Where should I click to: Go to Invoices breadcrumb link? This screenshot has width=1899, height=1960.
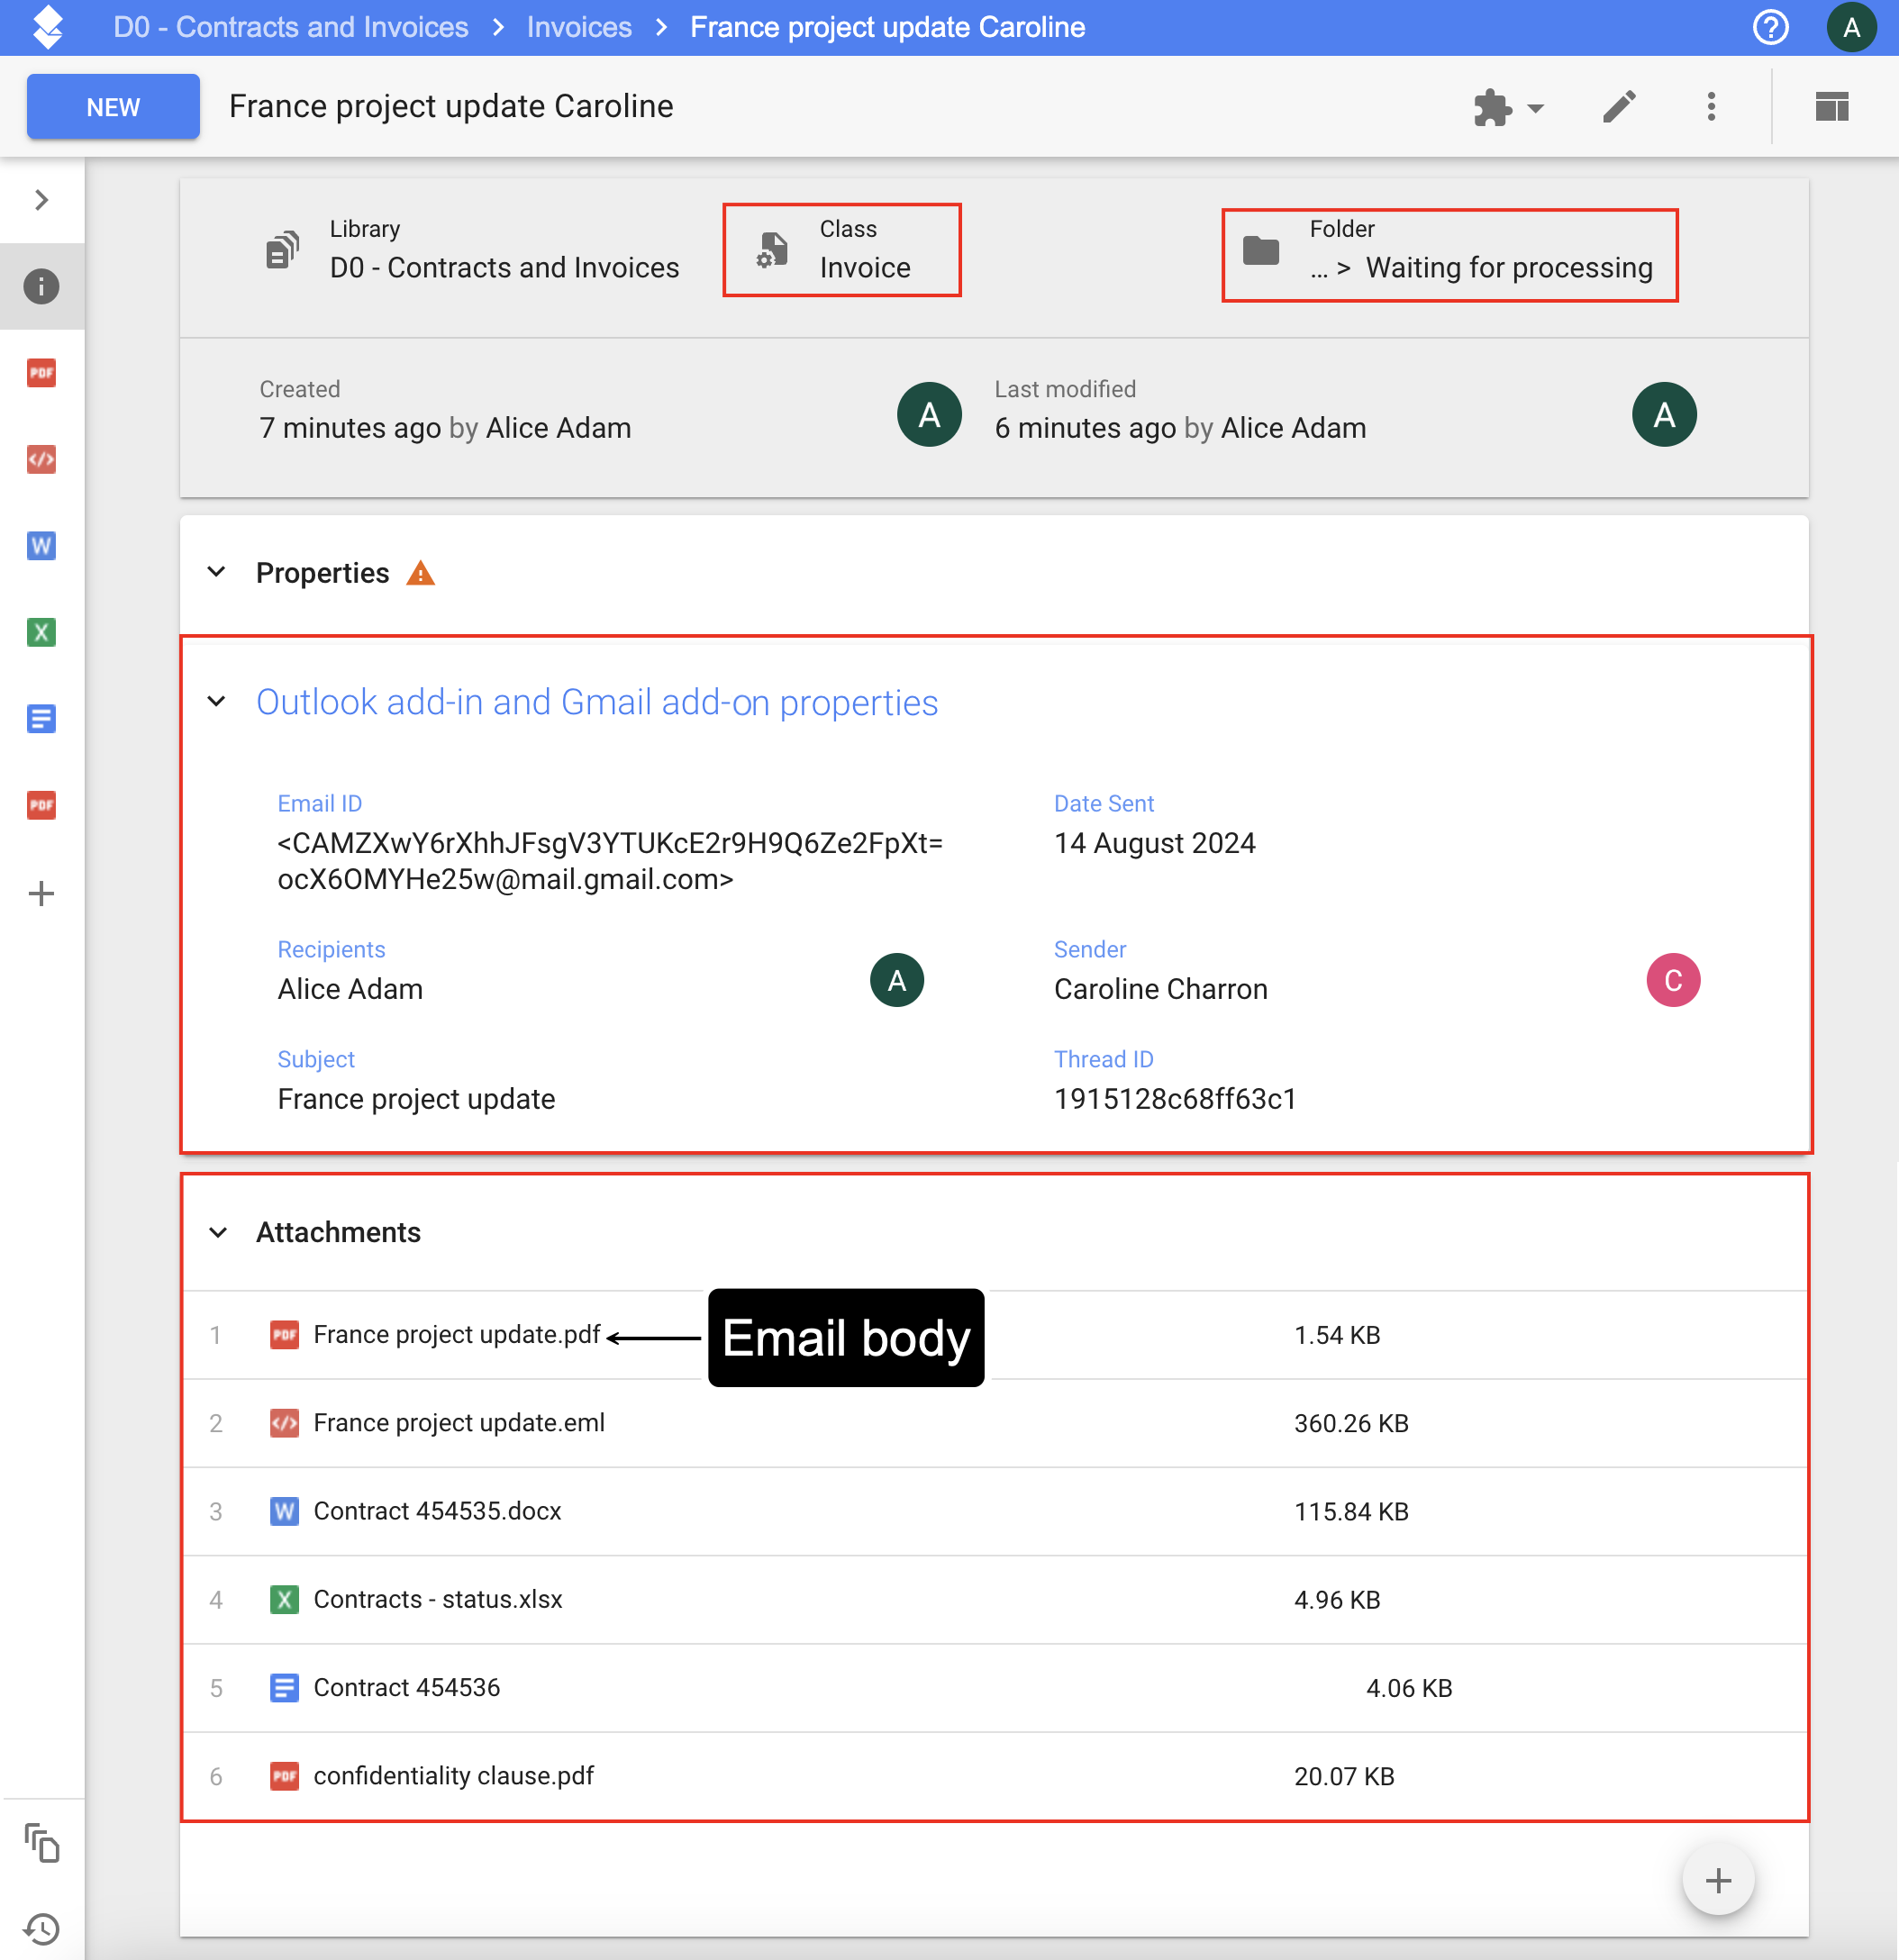click(x=579, y=27)
